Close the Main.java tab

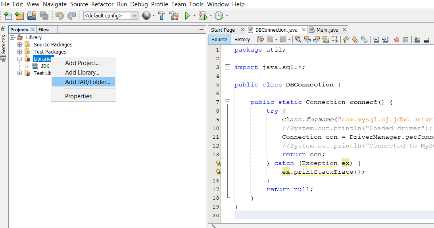click(x=345, y=30)
